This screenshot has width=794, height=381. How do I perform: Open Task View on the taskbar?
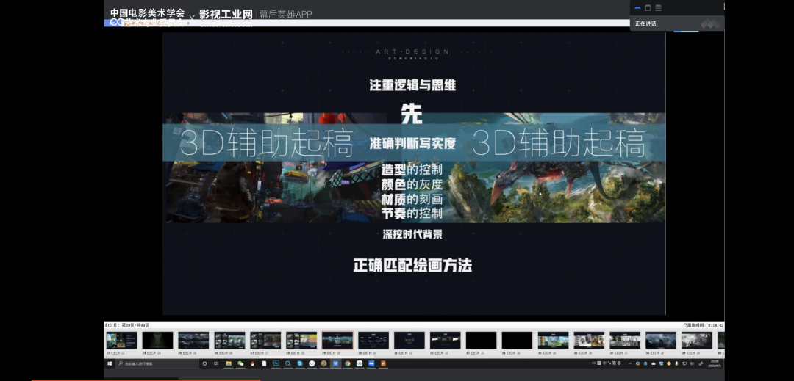(x=216, y=363)
